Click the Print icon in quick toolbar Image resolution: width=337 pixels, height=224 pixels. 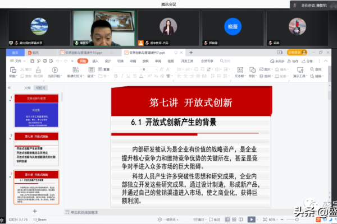point(45,61)
